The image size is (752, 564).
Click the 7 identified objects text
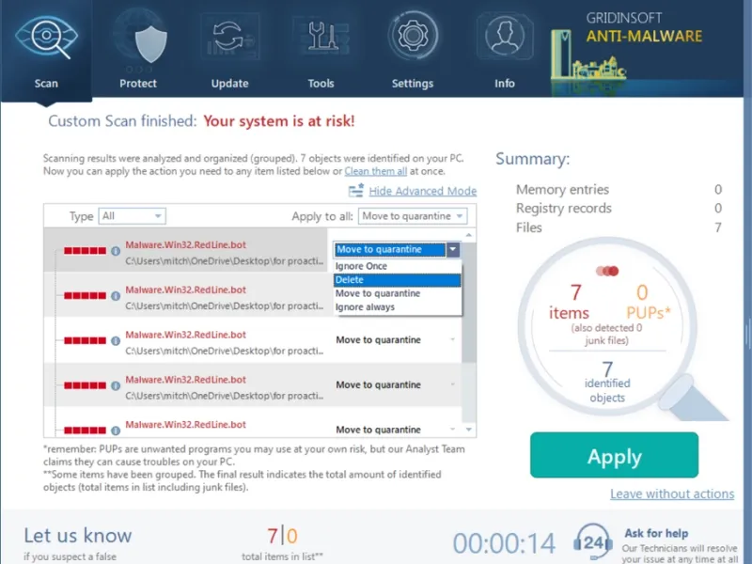point(607,383)
